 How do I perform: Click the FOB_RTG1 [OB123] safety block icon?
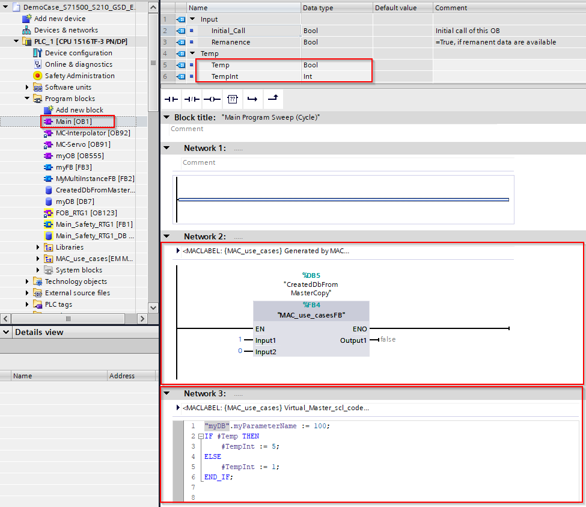pyautogui.click(x=48, y=213)
